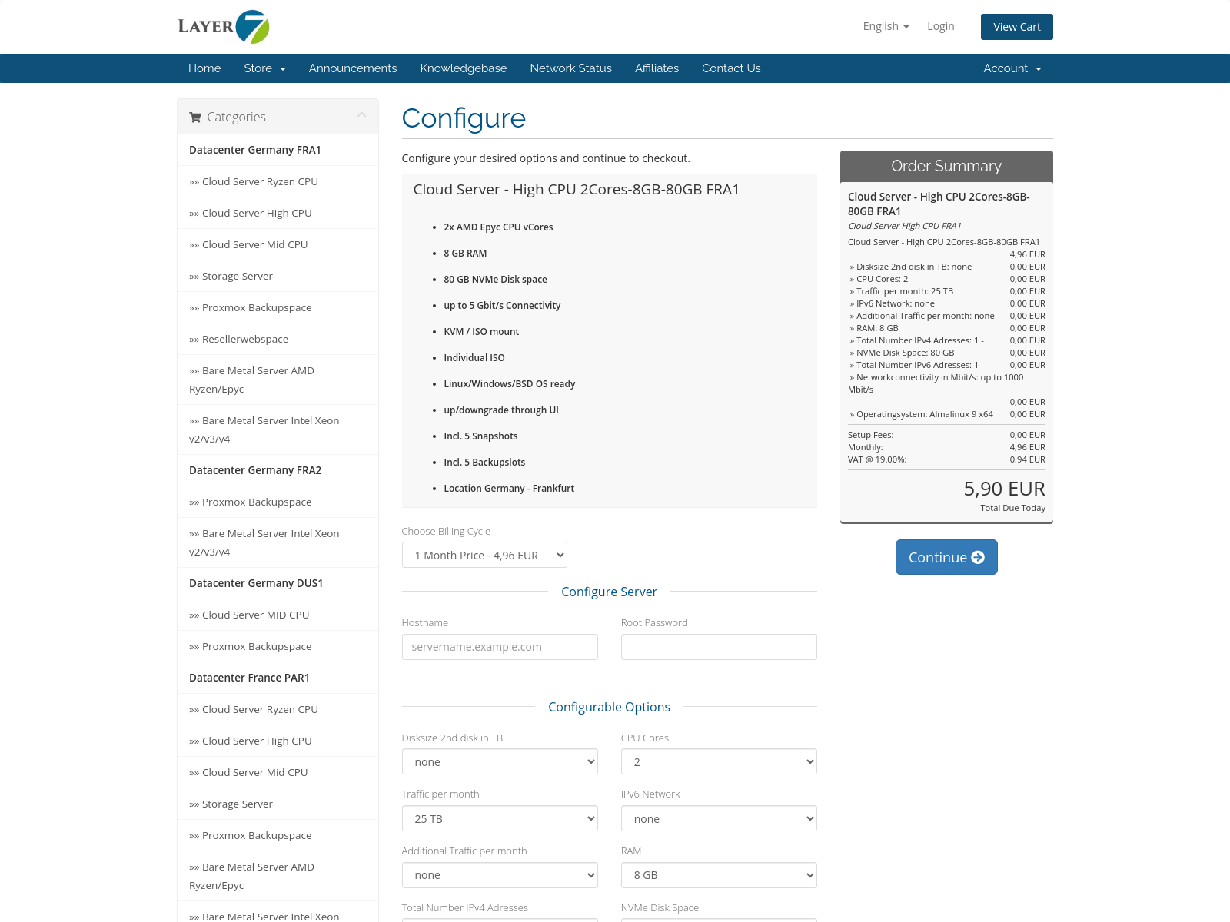Open Proxmox Backupspace under FRA1
The height and width of the screenshot is (922, 1230).
click(278, 307)
